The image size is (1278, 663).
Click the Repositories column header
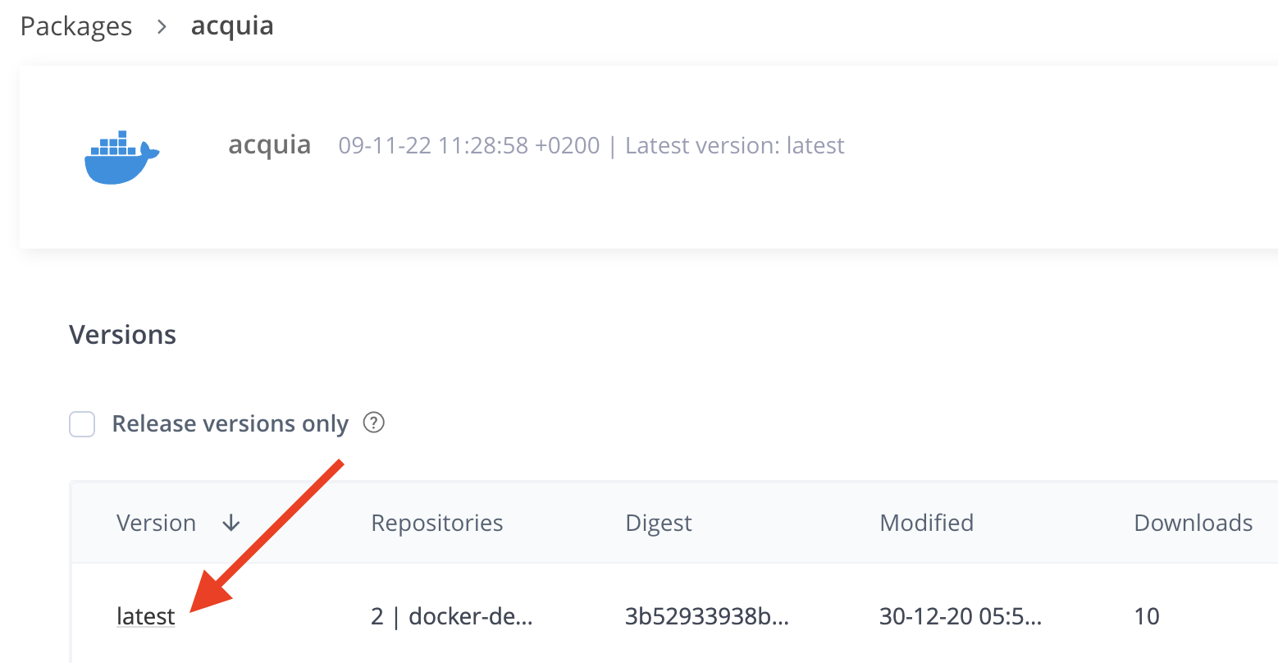437,524
